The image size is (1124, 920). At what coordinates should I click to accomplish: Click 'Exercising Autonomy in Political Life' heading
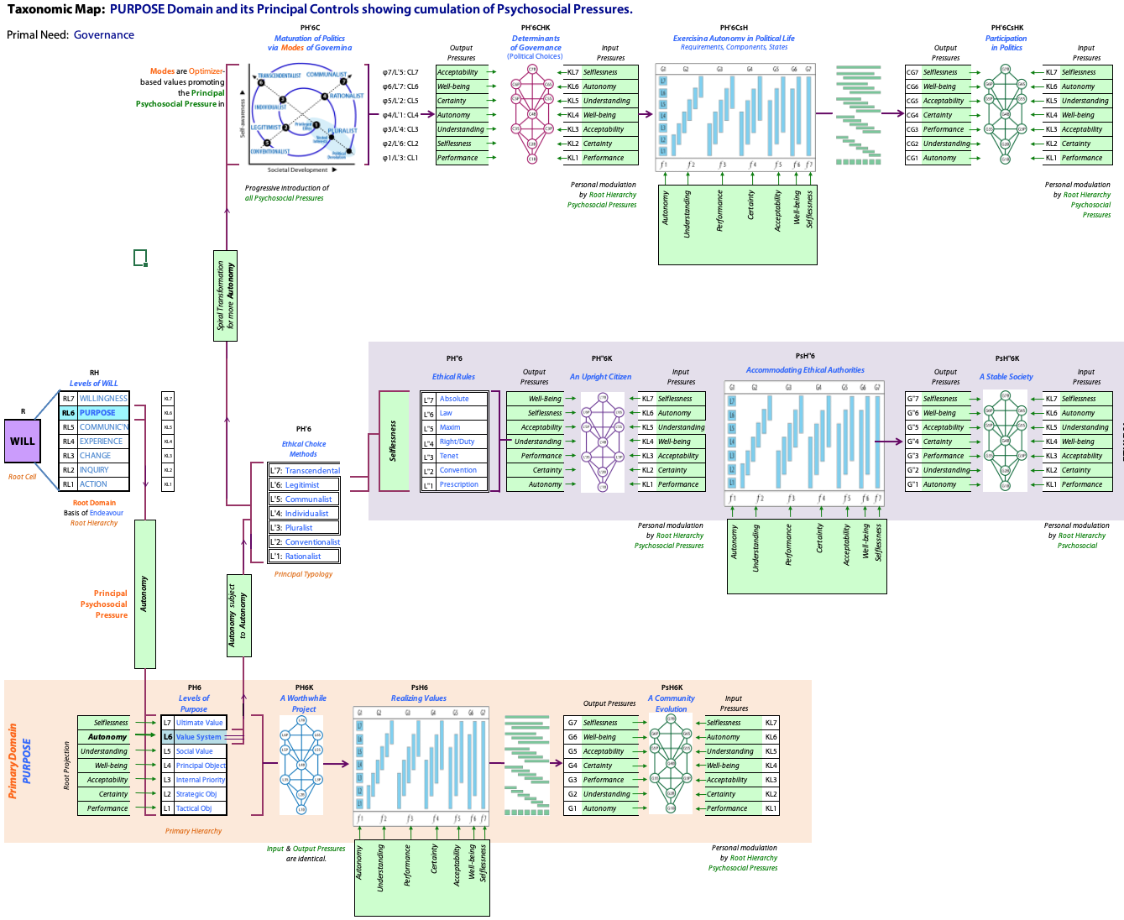coord(734,39)
